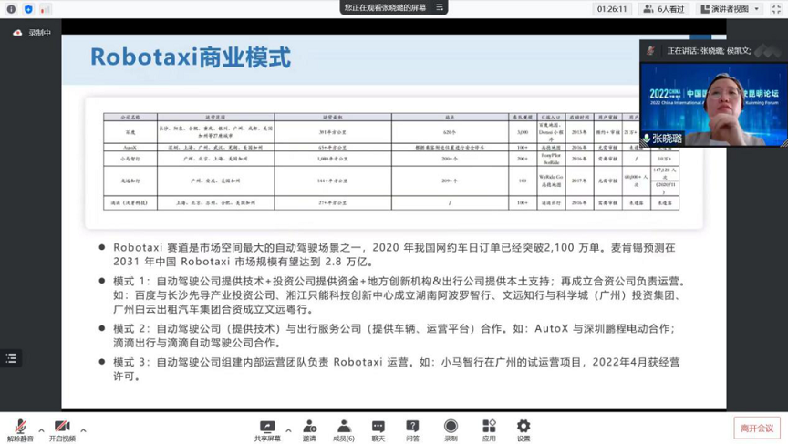The image size is (788, 444).
Task: Click the bullet about 2031 年中国 Robotaxi 市场规模
Action: tap(394, 254)
